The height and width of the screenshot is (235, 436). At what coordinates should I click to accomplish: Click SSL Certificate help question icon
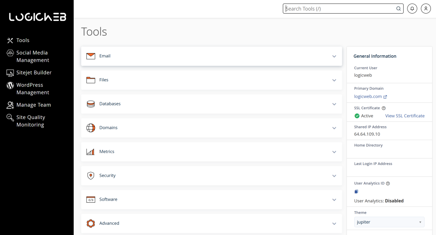(384, 108)
